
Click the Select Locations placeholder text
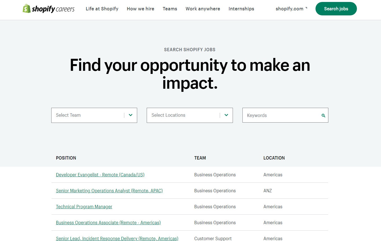coord(168,115)
